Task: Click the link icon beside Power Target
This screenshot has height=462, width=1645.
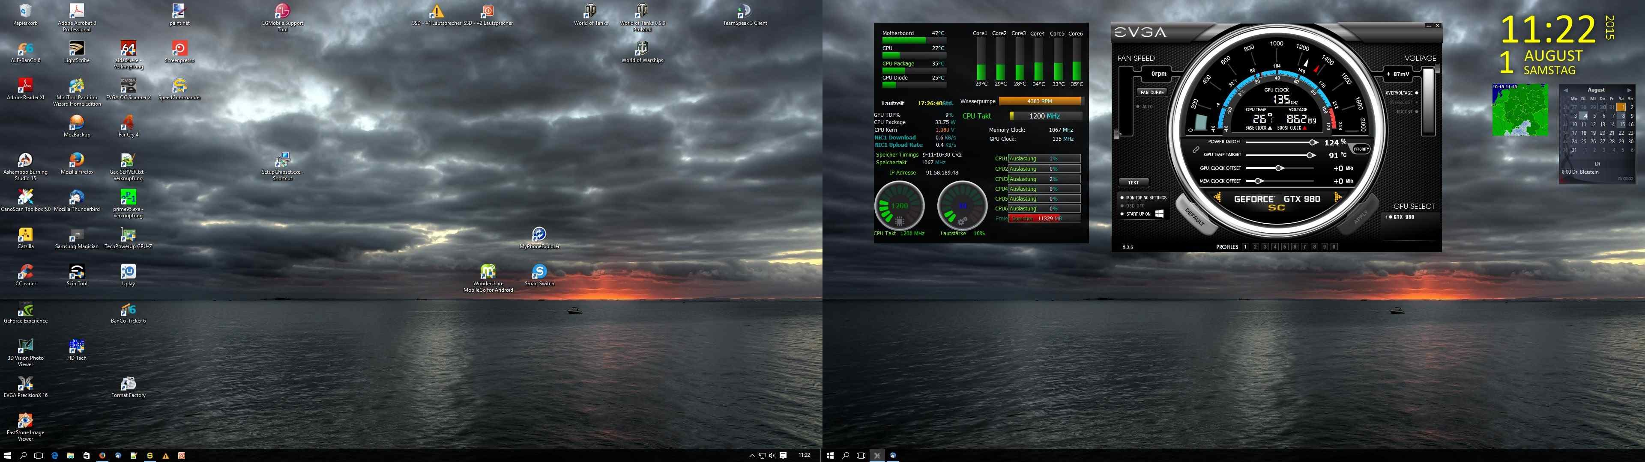Action: [1196, 149]
